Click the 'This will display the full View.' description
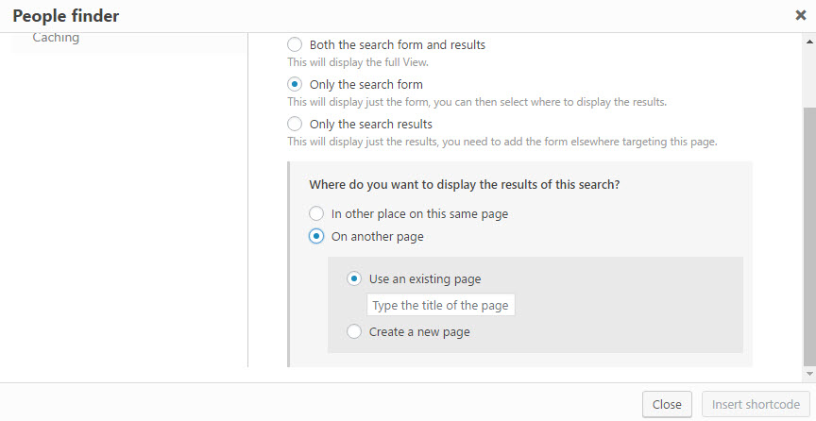816x421 pixels. tap(358, 62)
